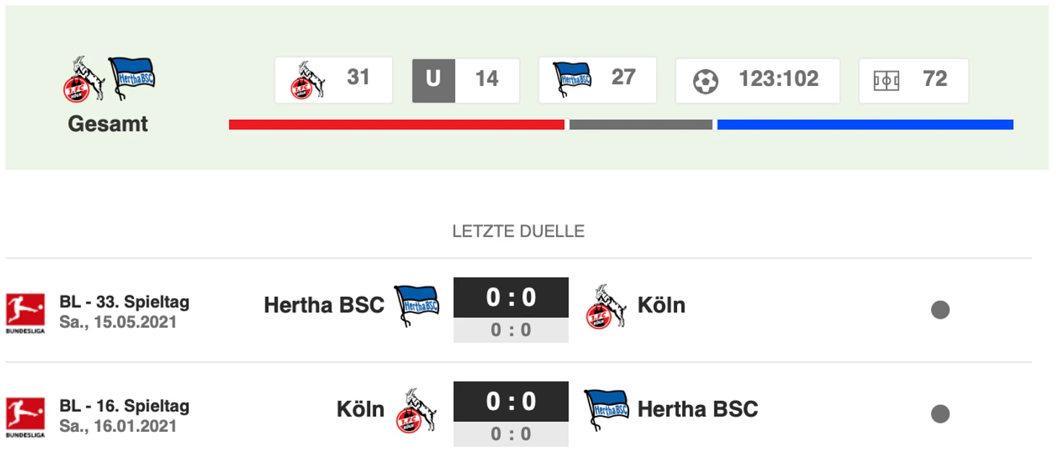Image resolution: width=1056 pixels, height=465 pixels.
Task: Click the gray draw dot for 33. Spieltag
Action: pyautogui.click(x=940, y=310)
